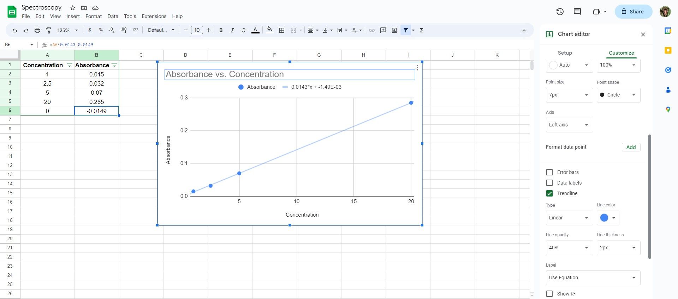Click the insert link icon

[372, 30]
